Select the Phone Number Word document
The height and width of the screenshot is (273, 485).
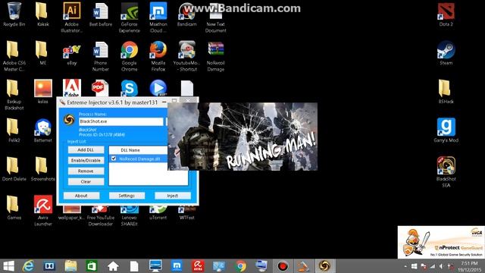point(101,56)
